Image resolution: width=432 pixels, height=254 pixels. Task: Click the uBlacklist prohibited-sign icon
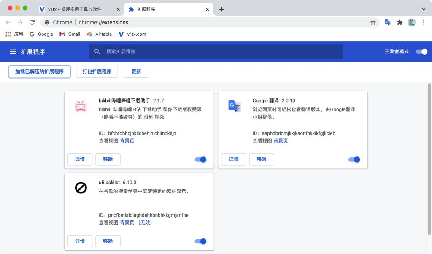pos(81,188)
